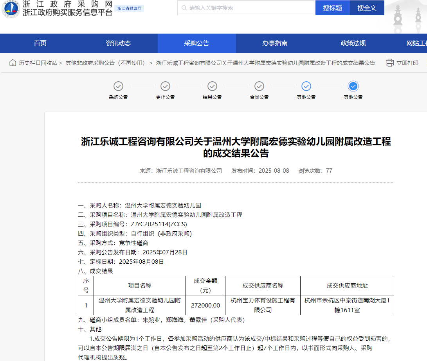Viewport: 427px width, 361px height.
Task: Click the keyword search input field
Action: tap(247, 8)
